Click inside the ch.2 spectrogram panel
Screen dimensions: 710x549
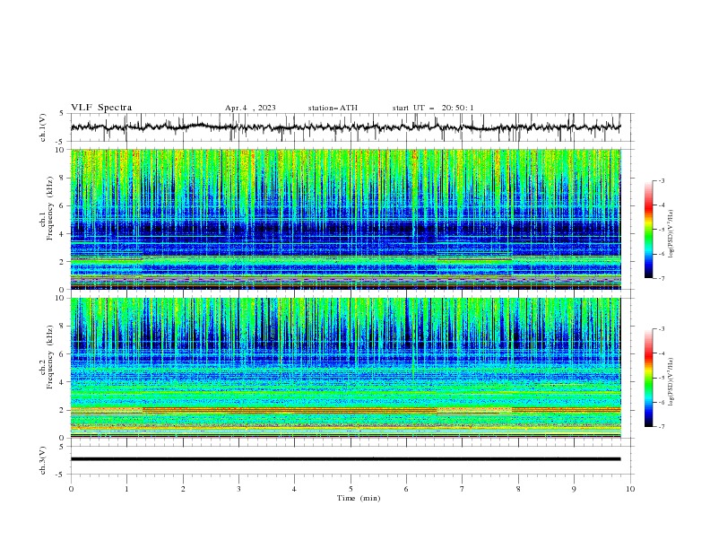pyautogui.click(x=345, y=368)
